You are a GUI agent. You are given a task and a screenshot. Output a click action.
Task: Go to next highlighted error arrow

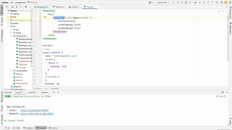point(227,11)
